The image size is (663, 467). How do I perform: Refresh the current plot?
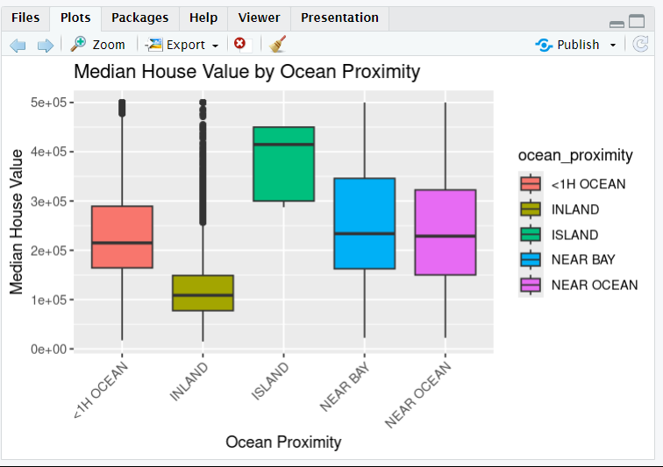pyautogui.click(x=641, y=44)
